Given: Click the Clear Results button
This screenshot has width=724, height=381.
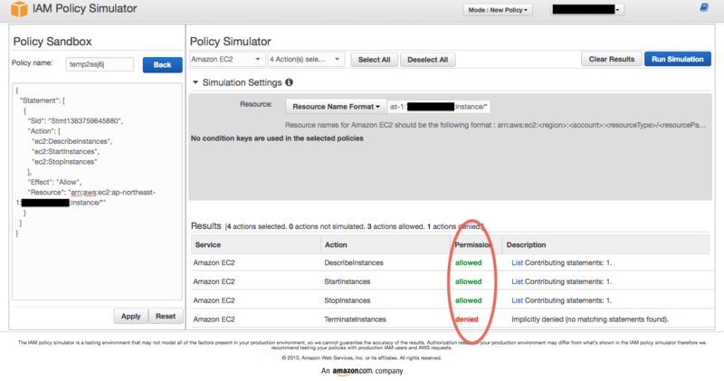Looking at the screenshot, I should [612, 59].
